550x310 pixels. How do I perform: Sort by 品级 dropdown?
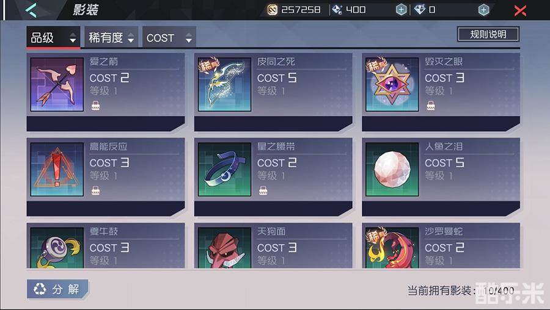coord(53,37)
